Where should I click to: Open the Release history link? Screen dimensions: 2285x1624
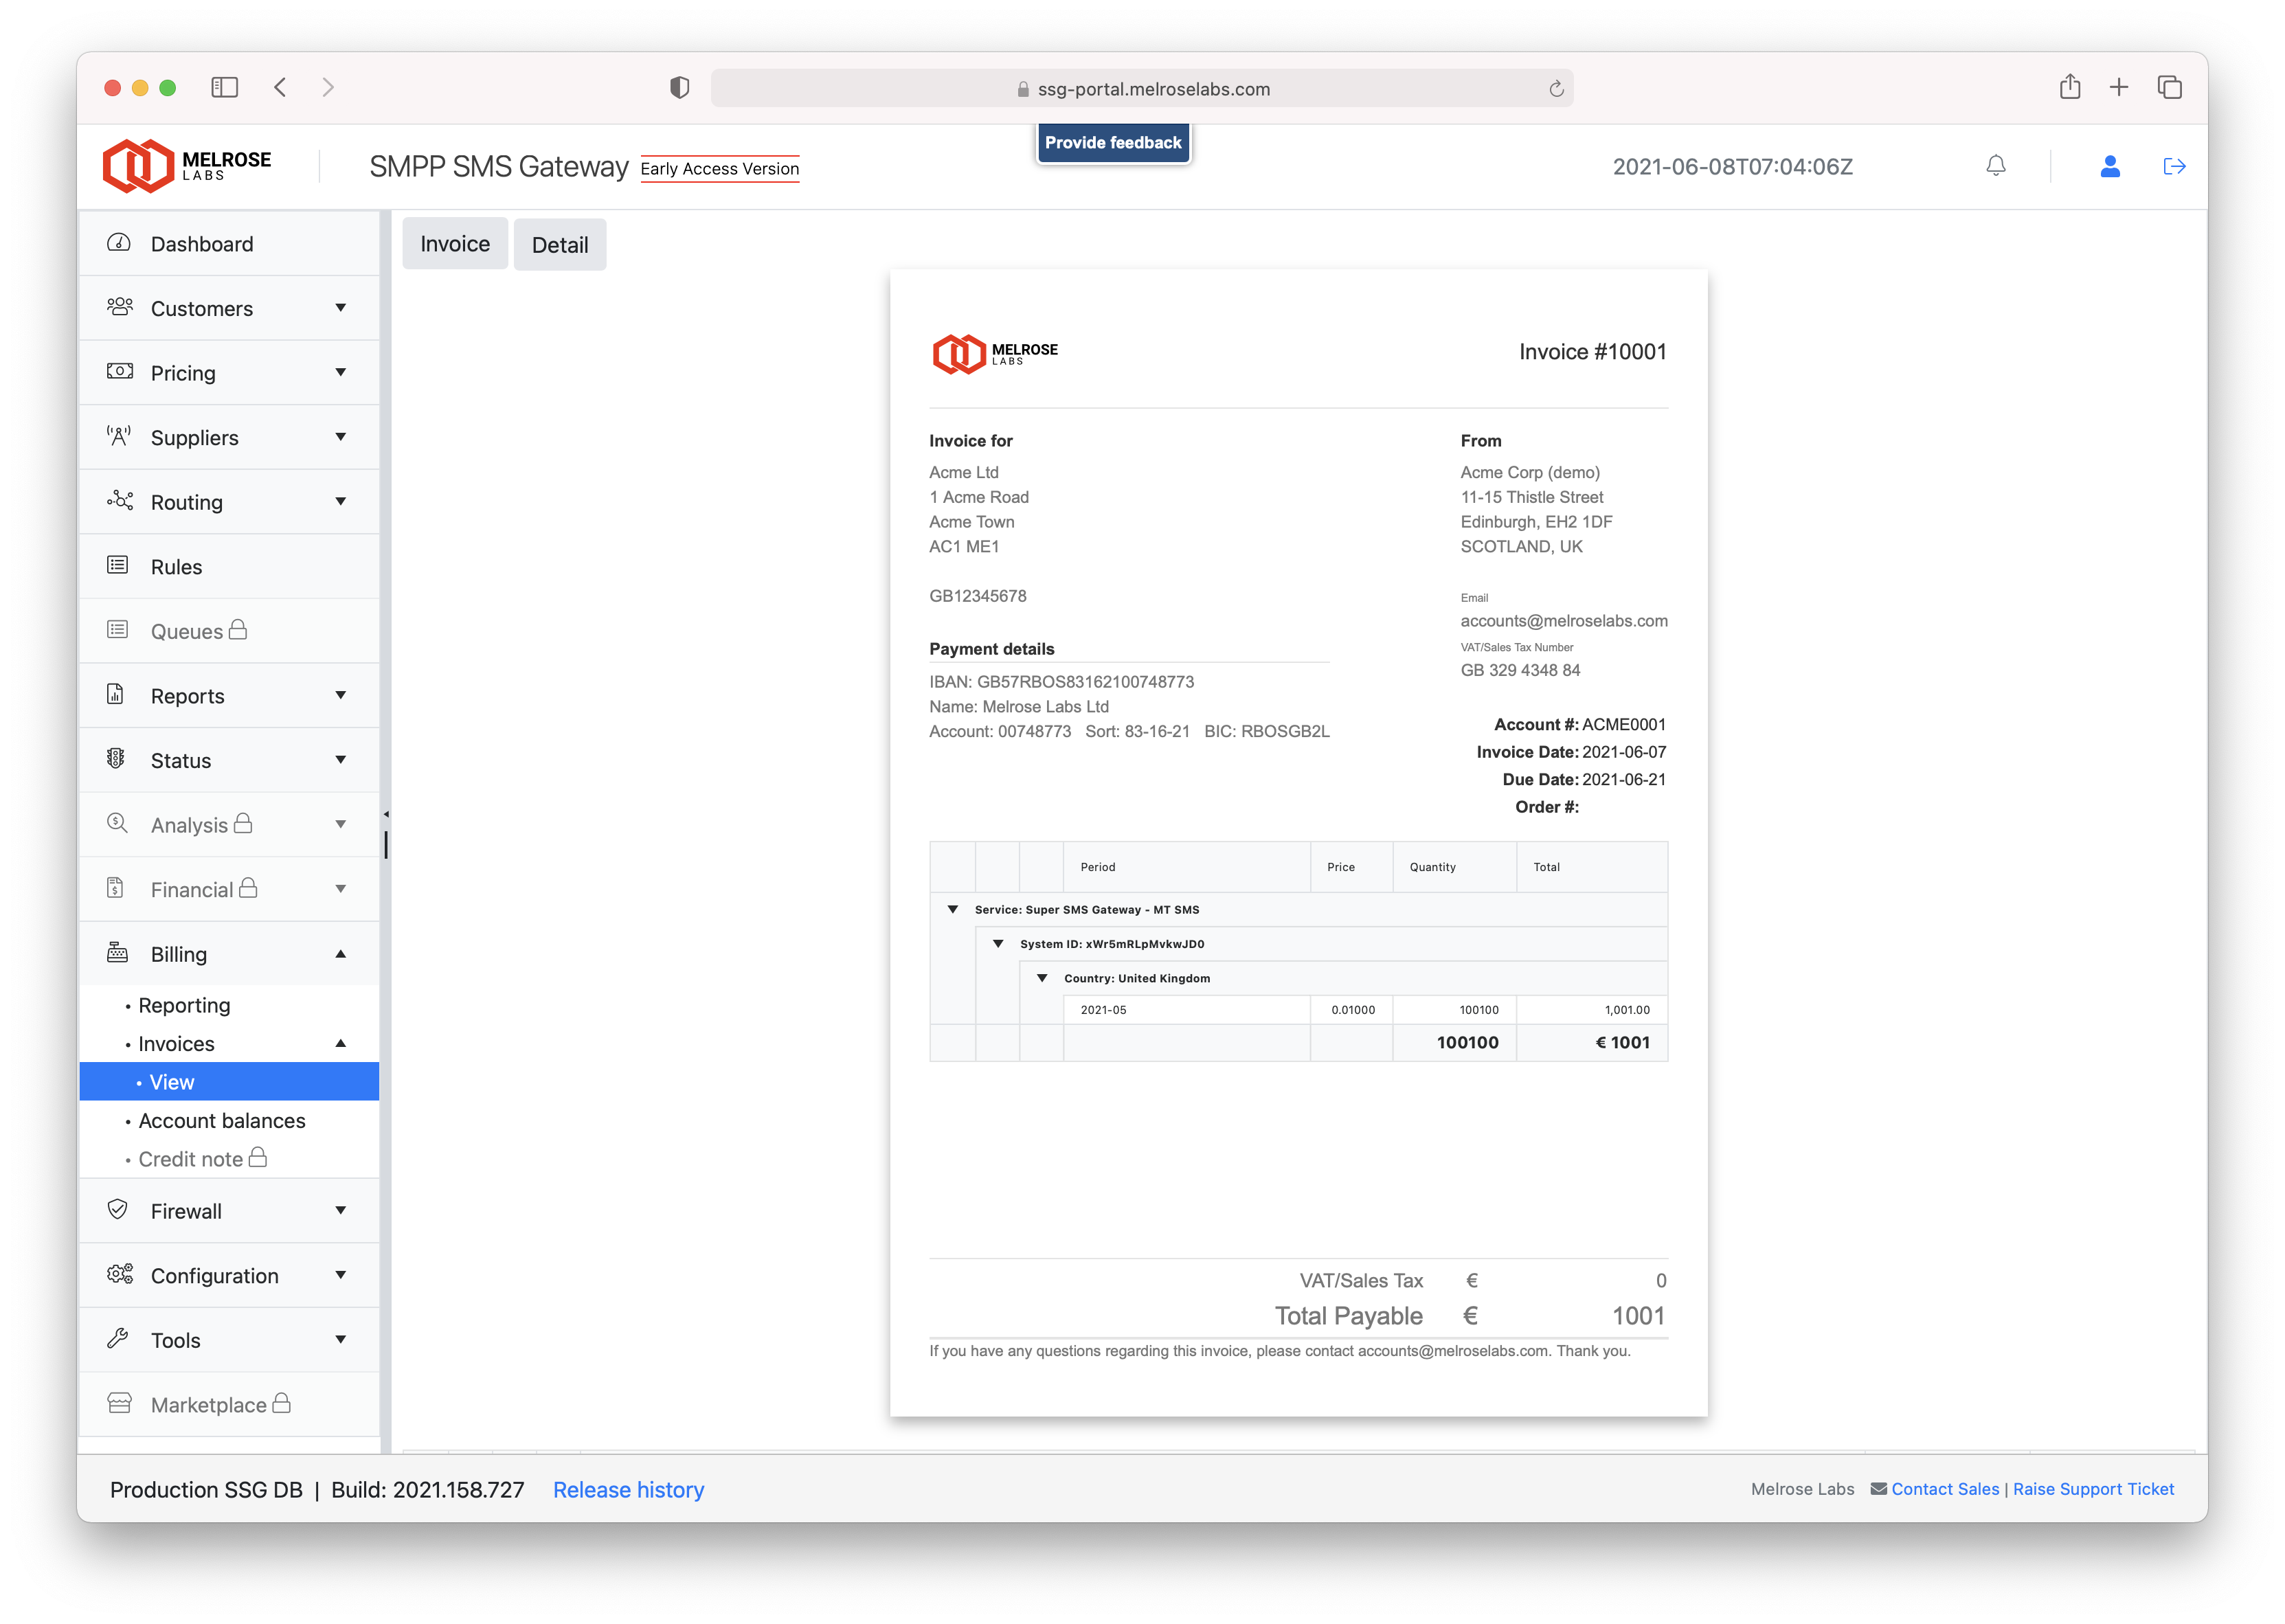[628, 1490]
